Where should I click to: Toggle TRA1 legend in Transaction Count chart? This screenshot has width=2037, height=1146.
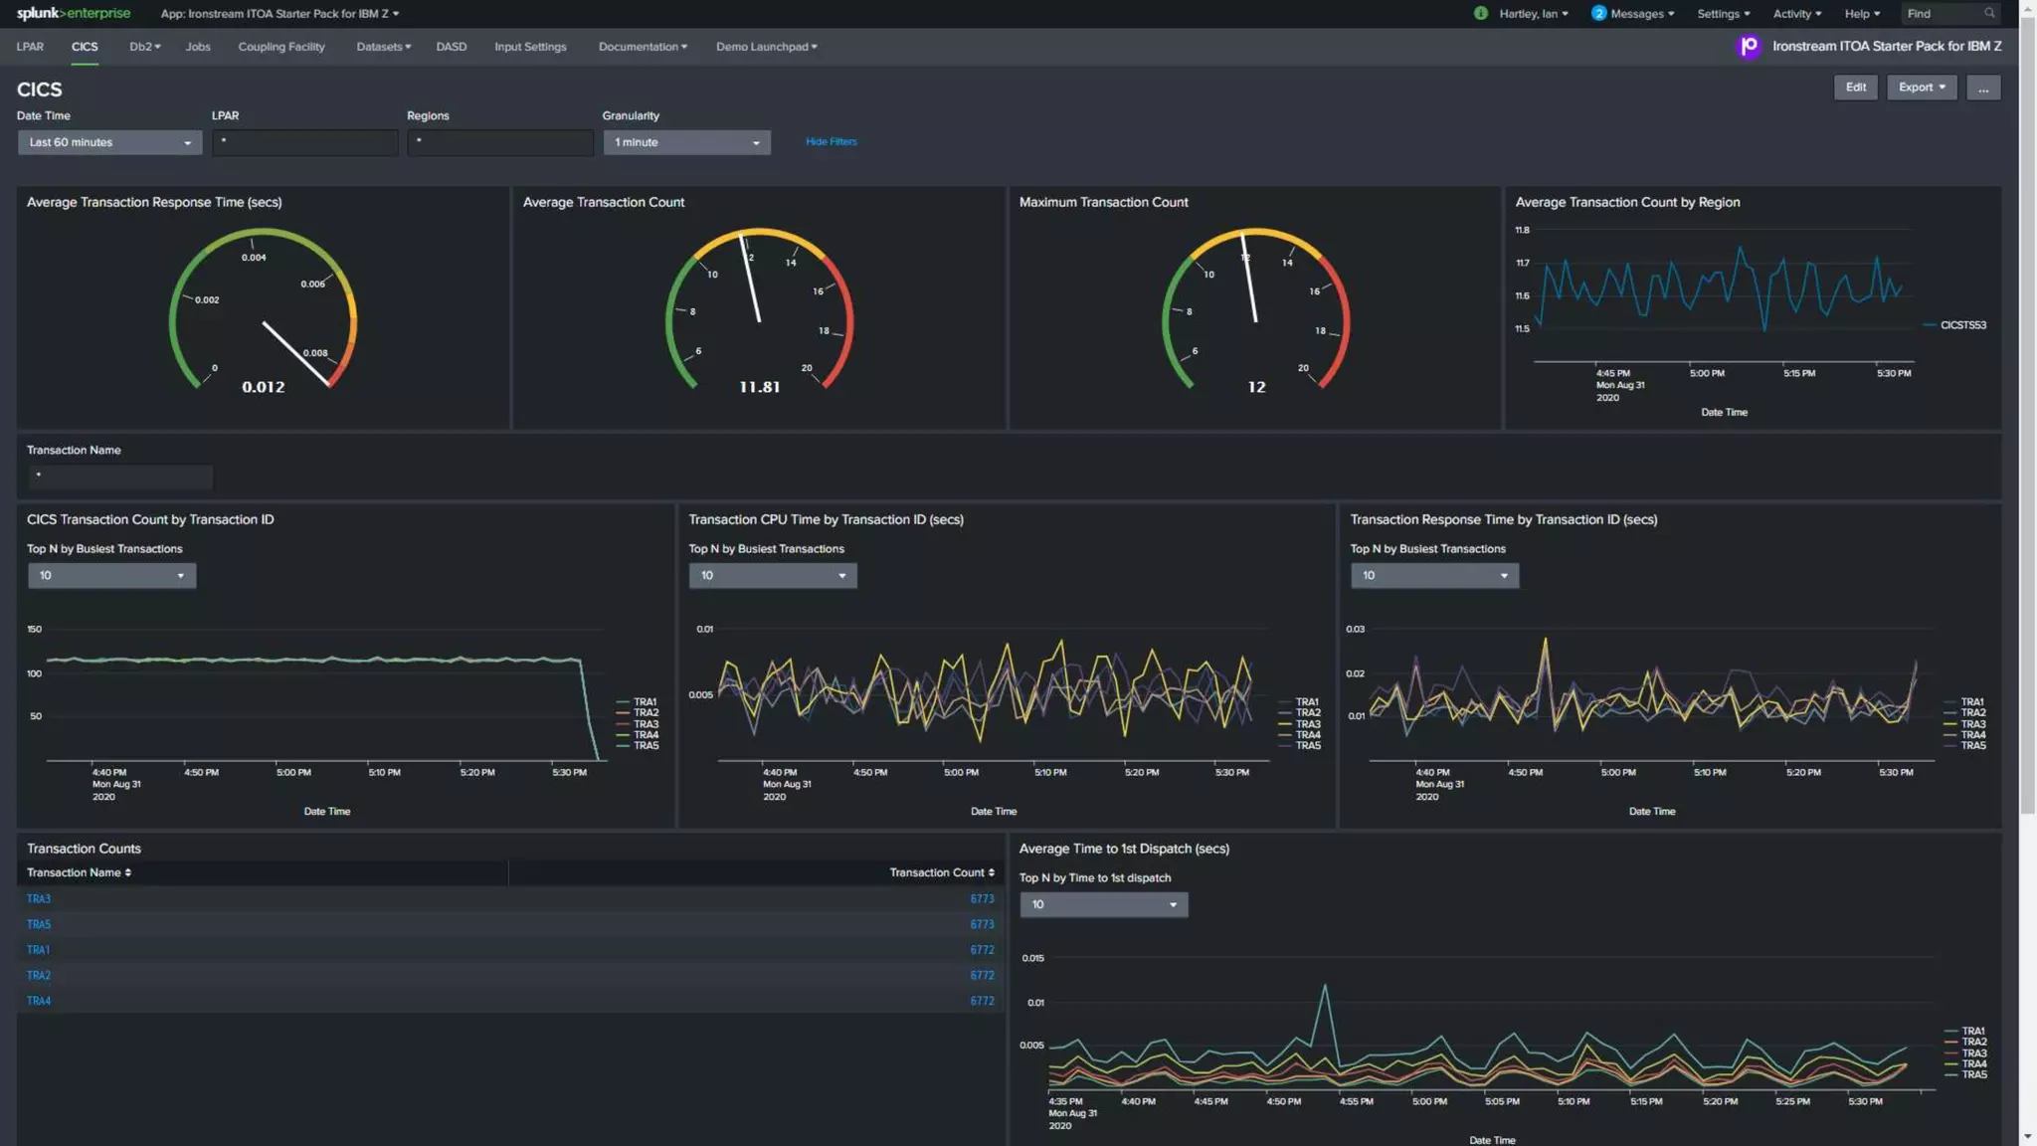(x=645, y=701)
